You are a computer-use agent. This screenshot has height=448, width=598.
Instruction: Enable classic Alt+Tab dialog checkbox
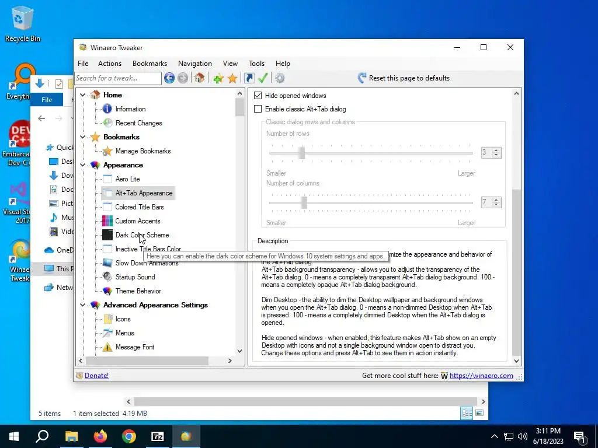[258, 109]
